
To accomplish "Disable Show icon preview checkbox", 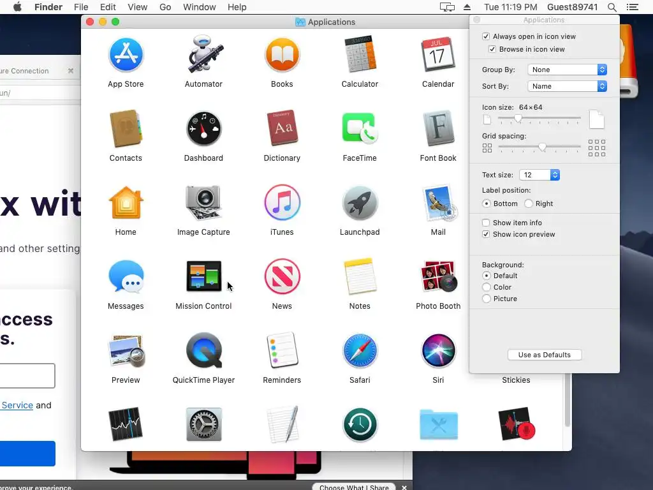I will tap(485, 234).
